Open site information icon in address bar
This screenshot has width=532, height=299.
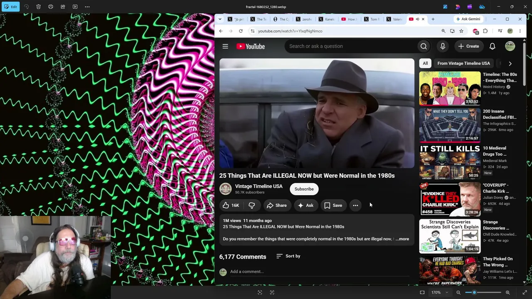click(252, 31)
